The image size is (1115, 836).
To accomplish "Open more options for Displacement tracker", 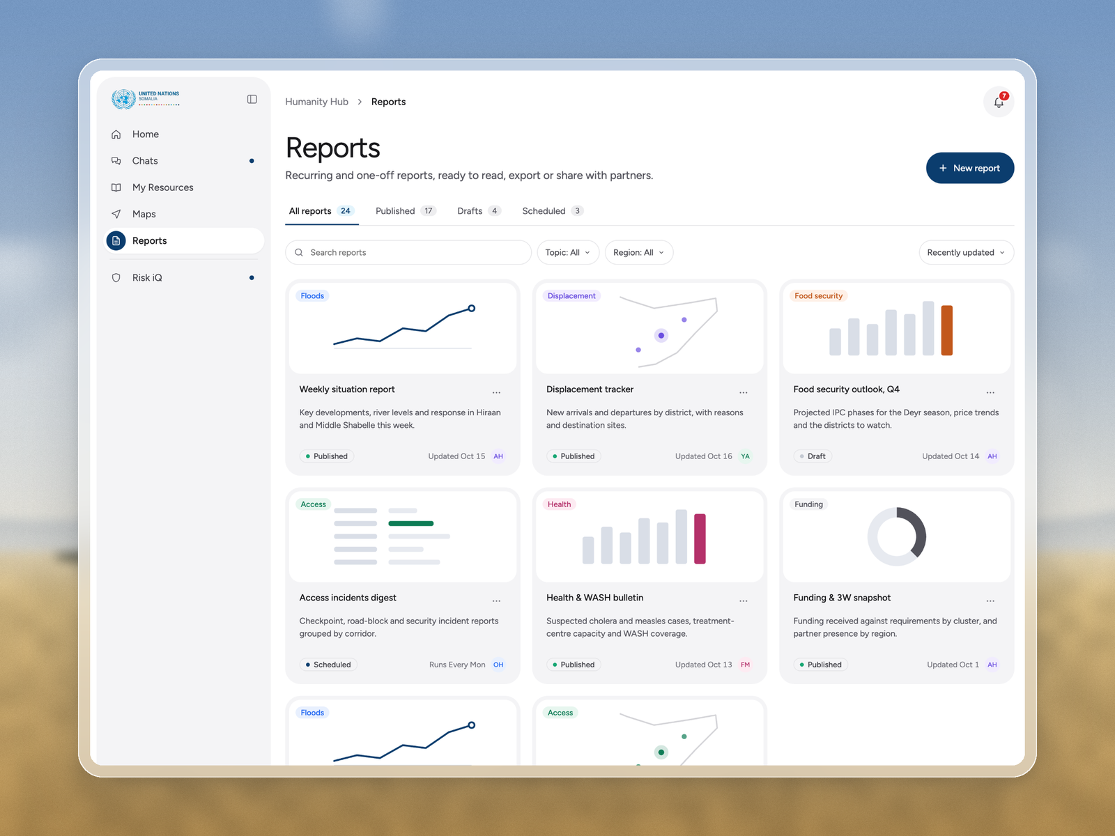I will pos(744,393).
